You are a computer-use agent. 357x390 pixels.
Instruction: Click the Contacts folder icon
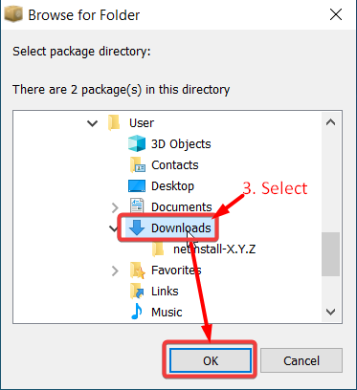138,165
